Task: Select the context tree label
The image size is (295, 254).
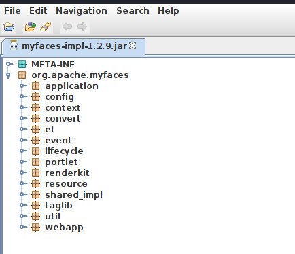Action: coord(63,108)
